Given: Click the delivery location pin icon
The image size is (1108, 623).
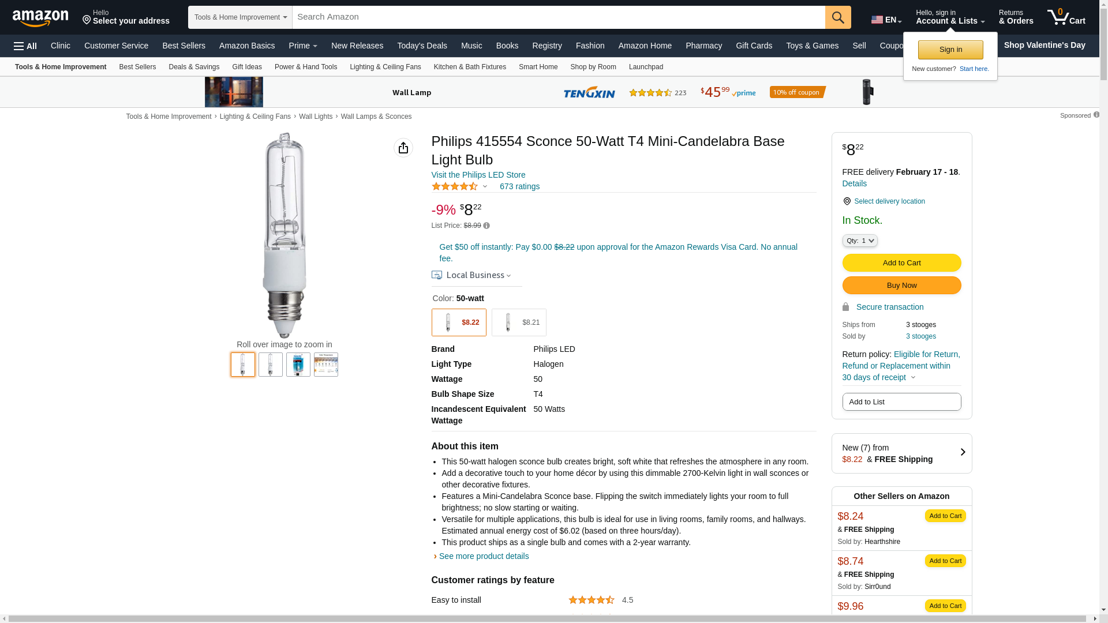Looking at the screenshot, I should click(847, 201).
